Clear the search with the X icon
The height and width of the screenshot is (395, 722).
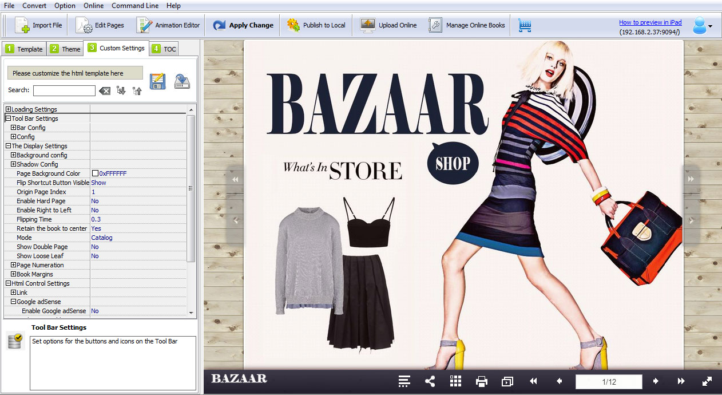pos(104,90)
